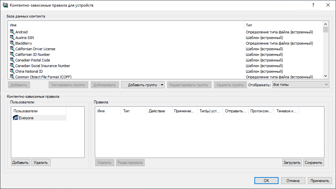Click the Сохранить button
The image size is (336, 189).
[313, 163]
